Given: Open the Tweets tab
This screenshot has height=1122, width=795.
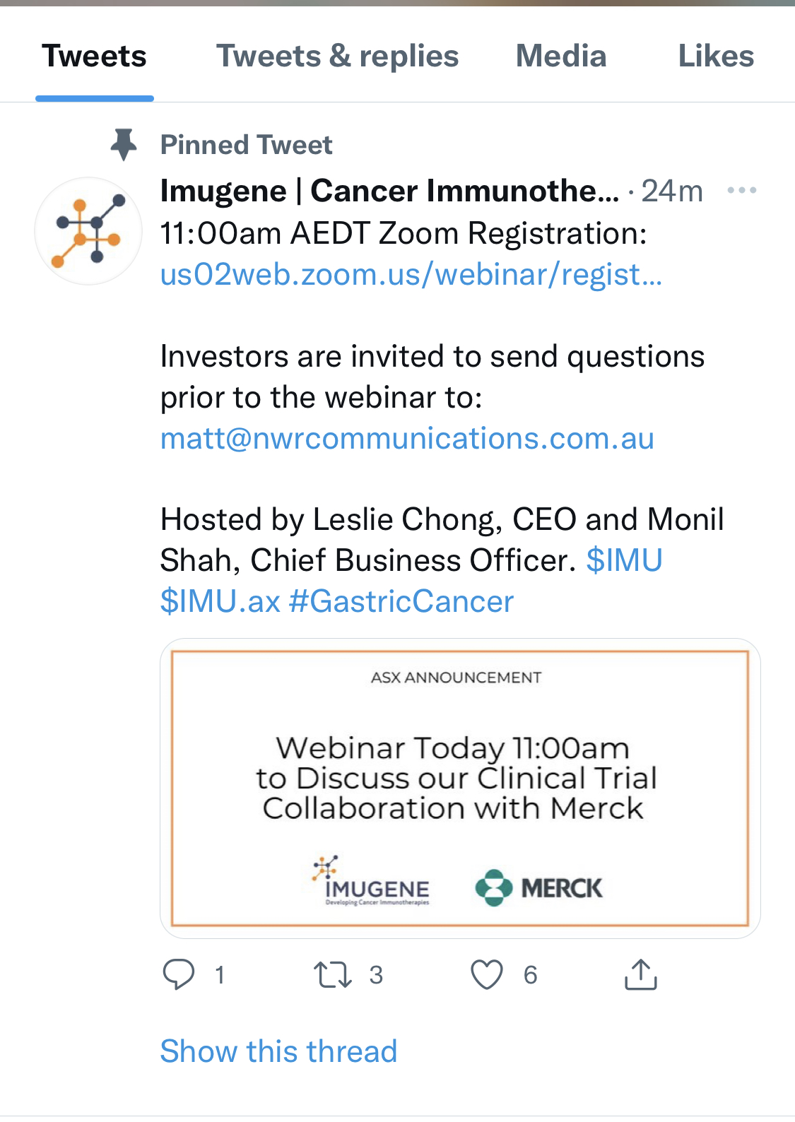Looking at the screenshot, I should pyautogui.click(x=94, y=57).
